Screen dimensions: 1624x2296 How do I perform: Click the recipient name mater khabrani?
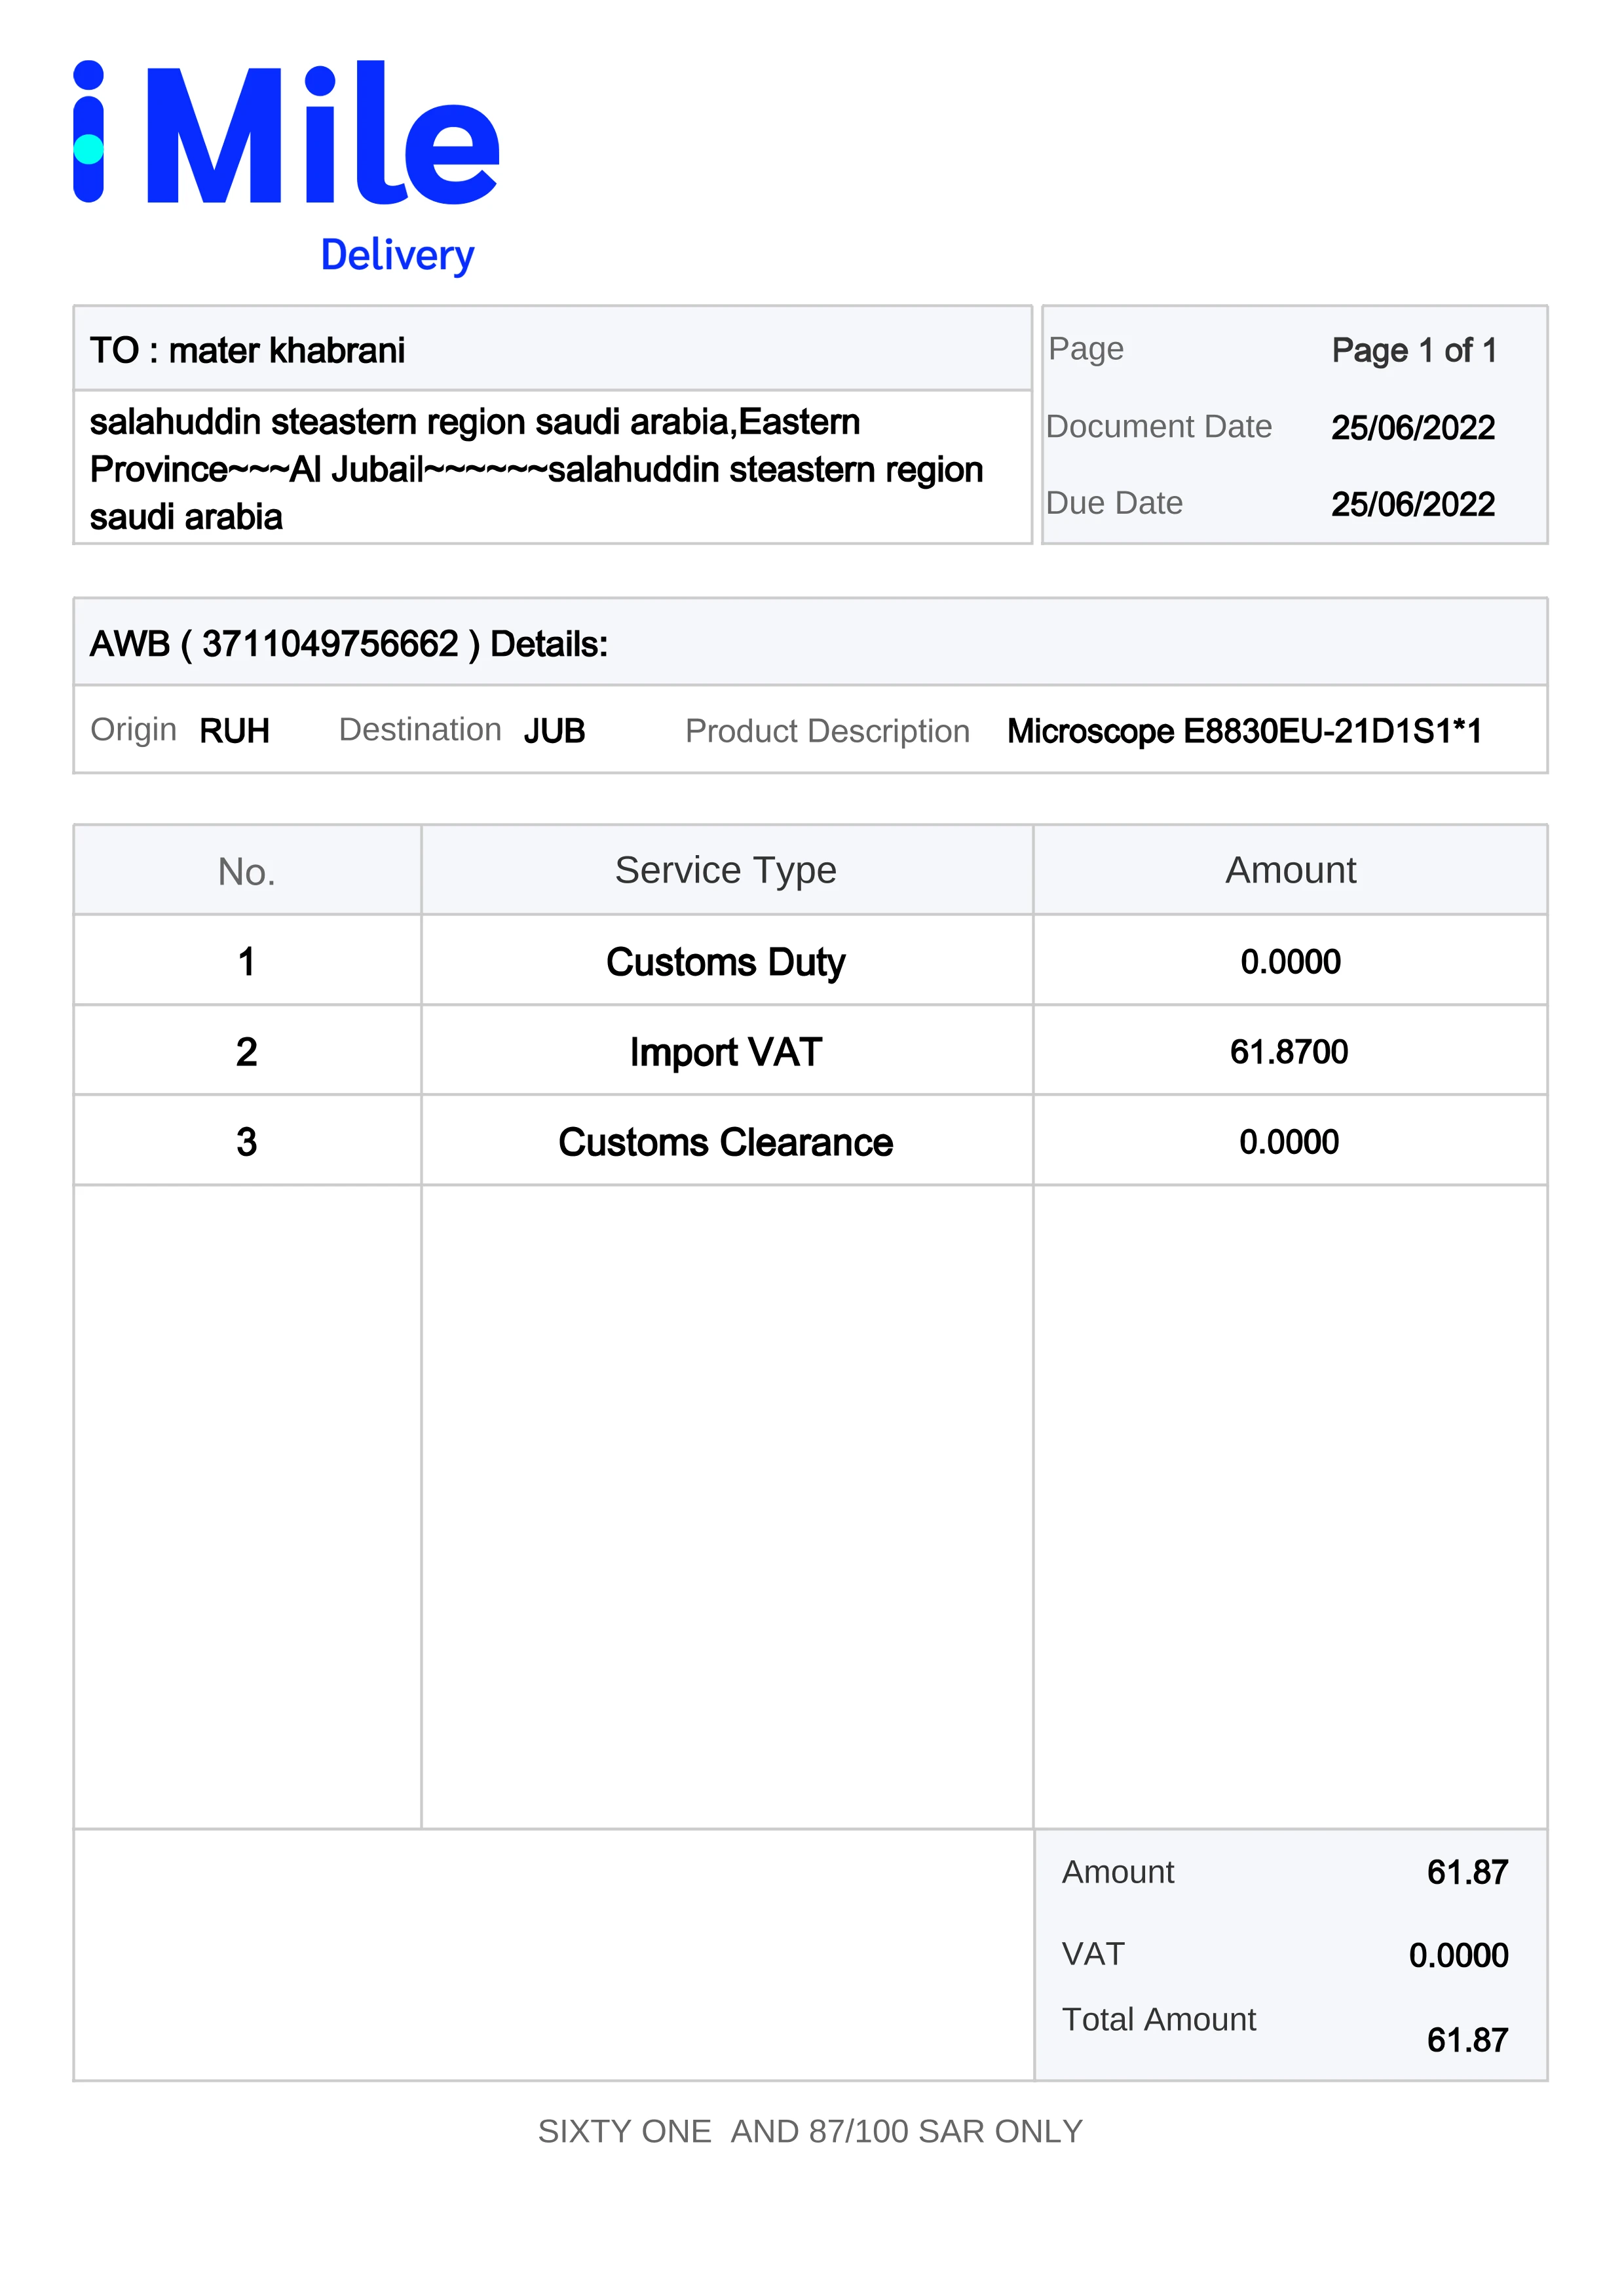point(286,351)
